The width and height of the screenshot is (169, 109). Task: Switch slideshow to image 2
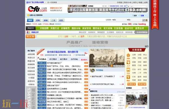(114, 66)
